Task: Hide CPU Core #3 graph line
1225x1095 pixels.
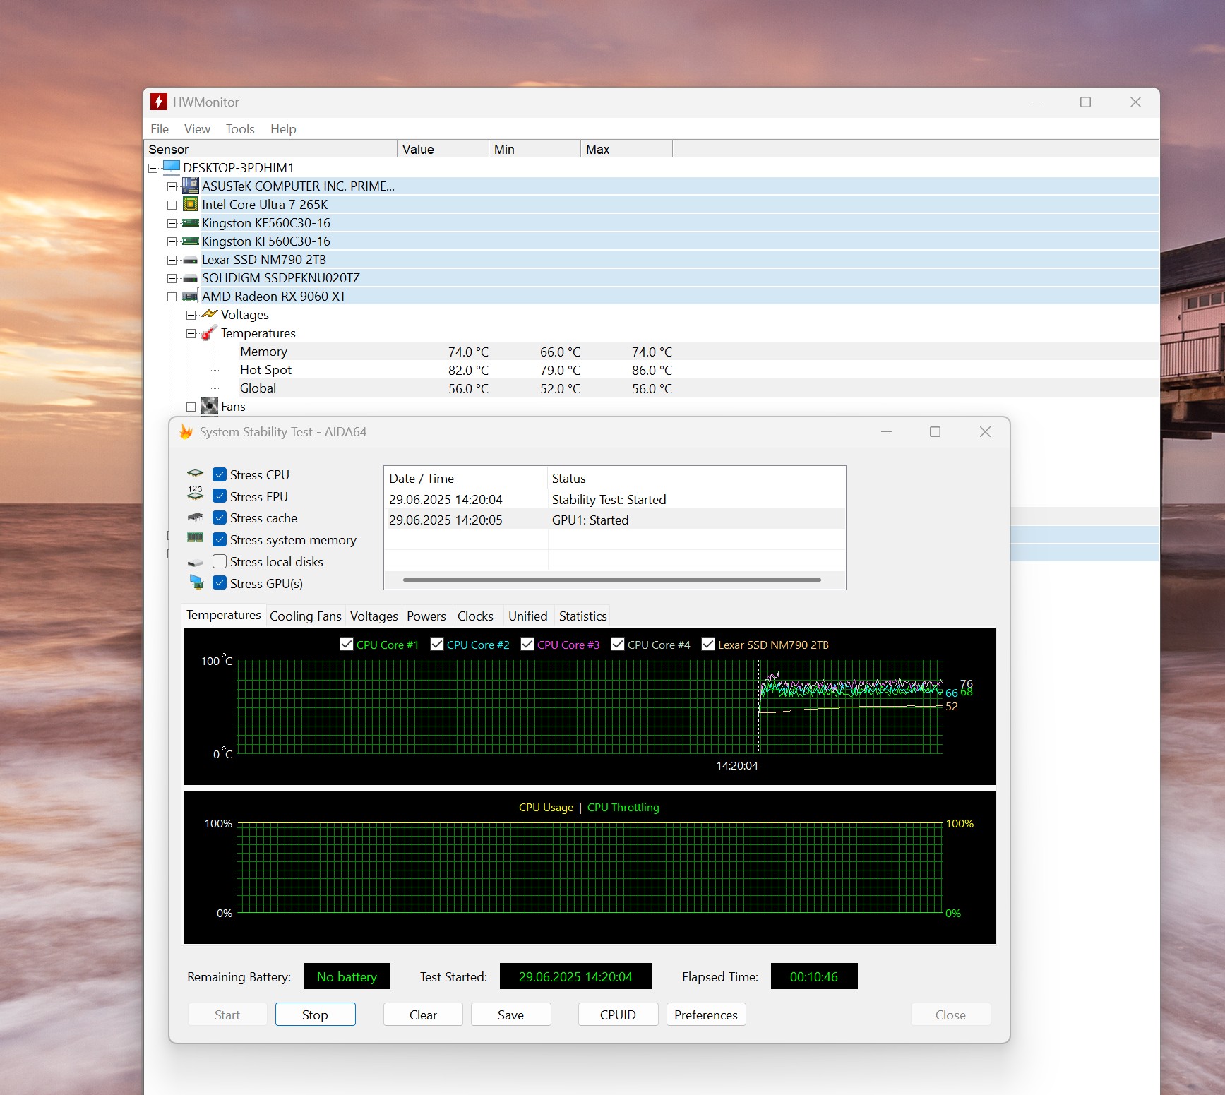Action: click(x=527, y=644)
